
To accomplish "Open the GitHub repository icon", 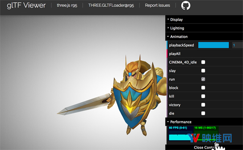I will pyautogui.click(x=186, y=5).
